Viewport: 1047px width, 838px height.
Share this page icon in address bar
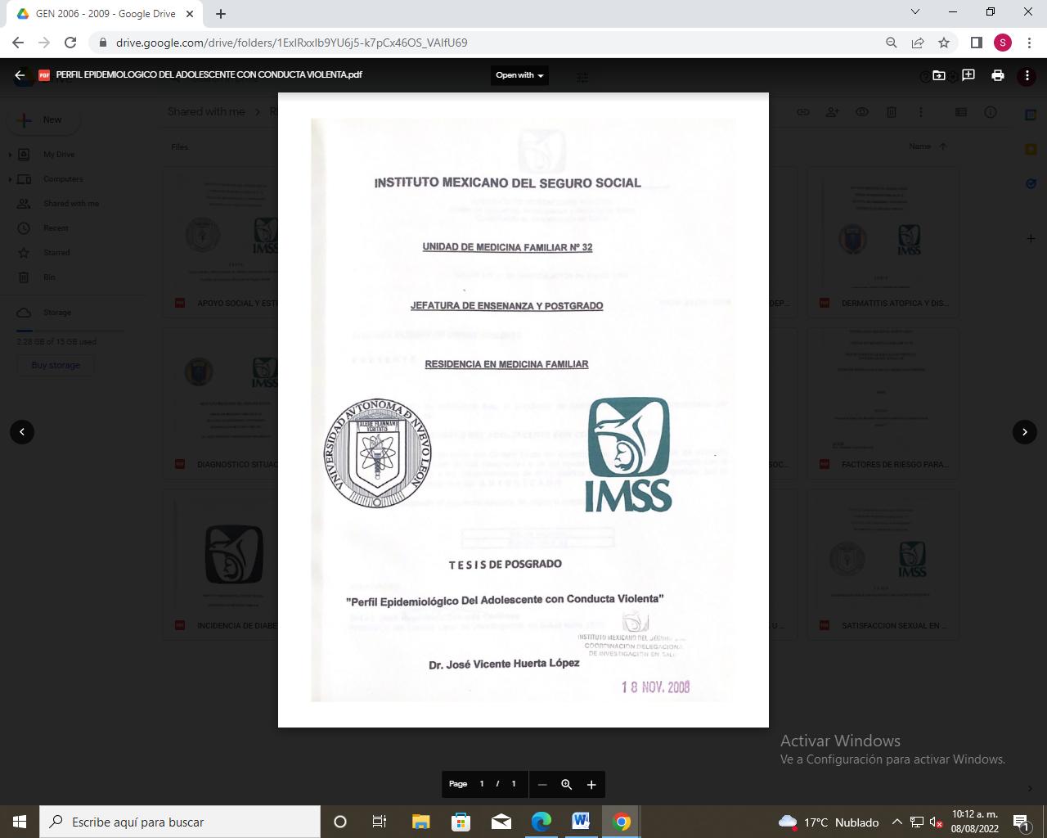point(918,43)
